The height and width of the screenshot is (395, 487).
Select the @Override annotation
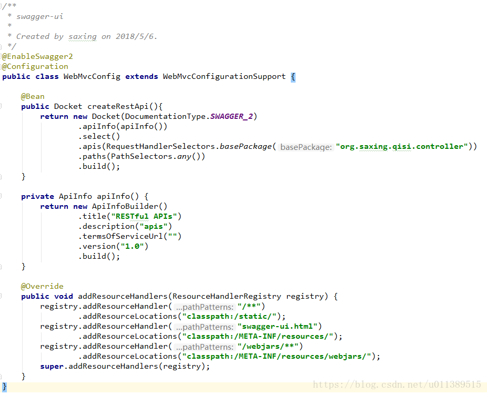[x=42, y=286]
